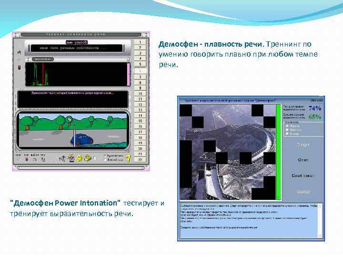
Task: Click the grey pill label above waveform
Action: pyautogui.click(x=43, y=59)
